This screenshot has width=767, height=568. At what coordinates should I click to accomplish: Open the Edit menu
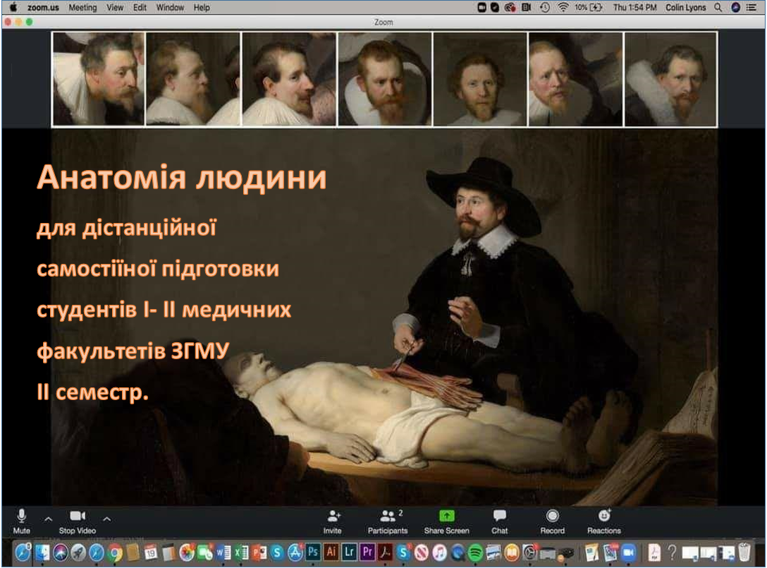pos(140,7)
